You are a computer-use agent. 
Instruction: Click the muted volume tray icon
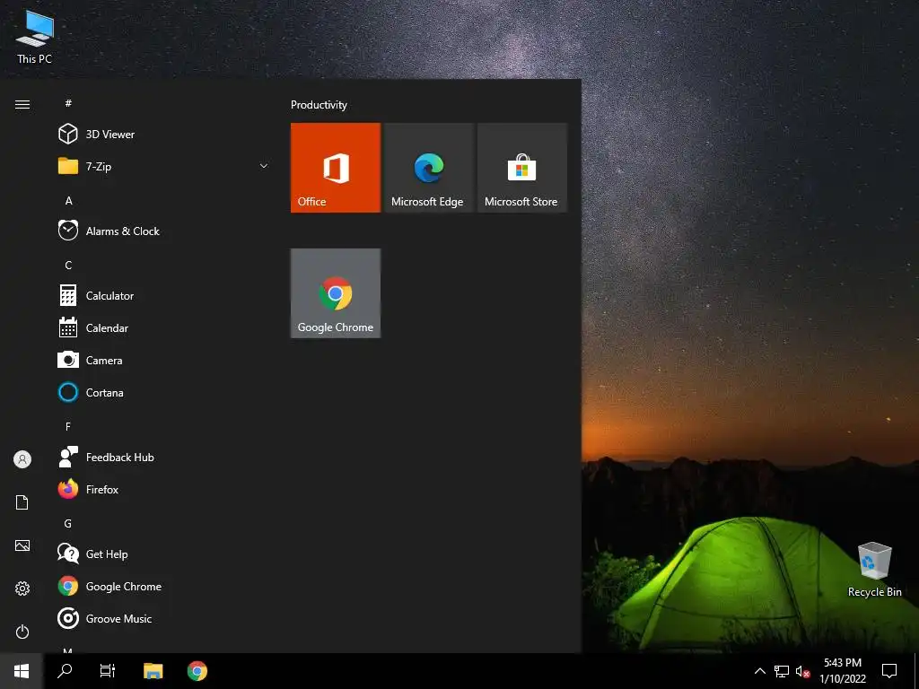pyautogui.click(x=802, y=671)
